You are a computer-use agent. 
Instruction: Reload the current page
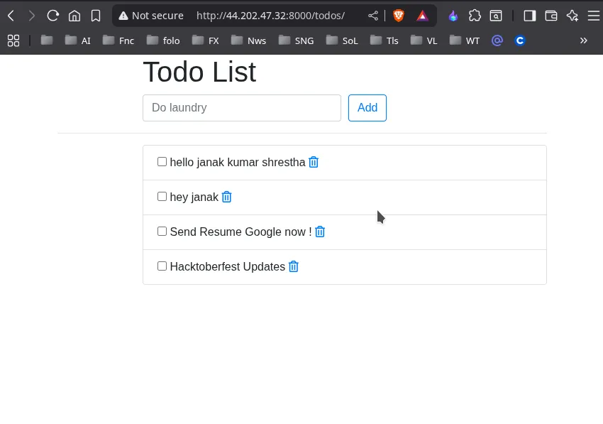52,16
